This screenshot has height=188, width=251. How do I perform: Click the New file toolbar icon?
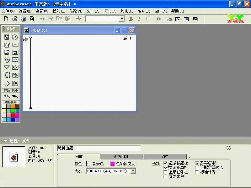point(6,19)
